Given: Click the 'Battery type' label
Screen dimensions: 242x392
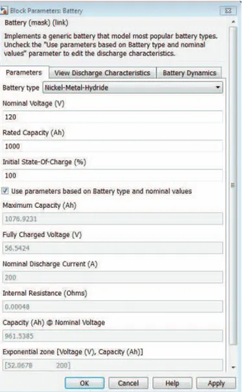Looking at the screenshot, I should pyautogui.click(x=21, y=88).
